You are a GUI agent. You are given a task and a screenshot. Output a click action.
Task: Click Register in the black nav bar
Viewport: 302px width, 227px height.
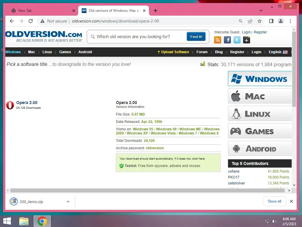click(x=237, y=52)
